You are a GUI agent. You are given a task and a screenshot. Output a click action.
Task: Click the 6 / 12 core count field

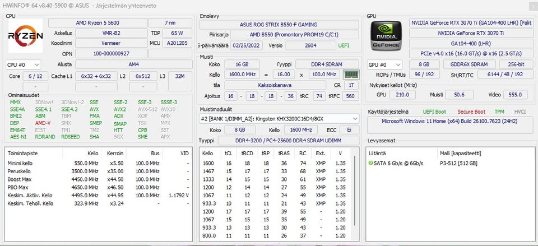(x=35, y=76)
